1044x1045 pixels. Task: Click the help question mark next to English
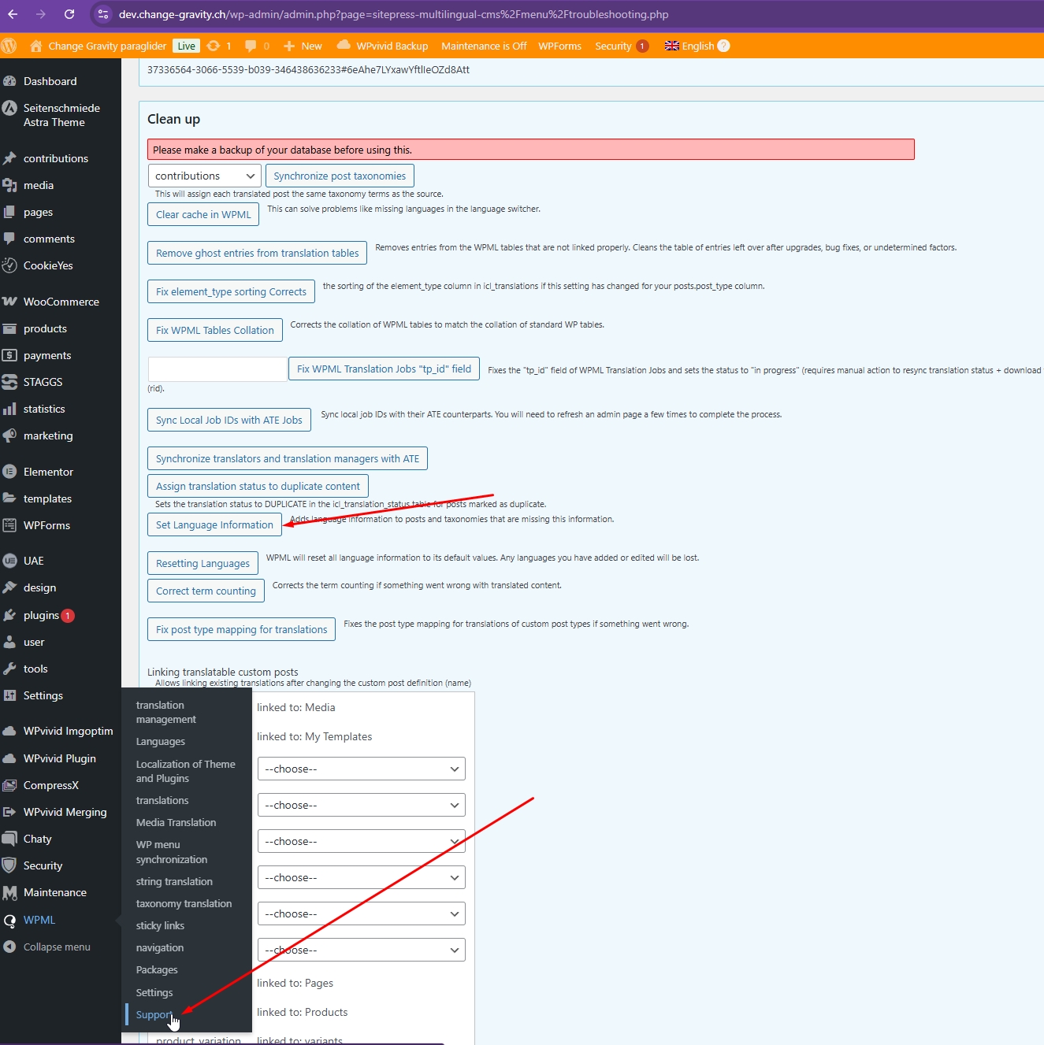point(724,46)
